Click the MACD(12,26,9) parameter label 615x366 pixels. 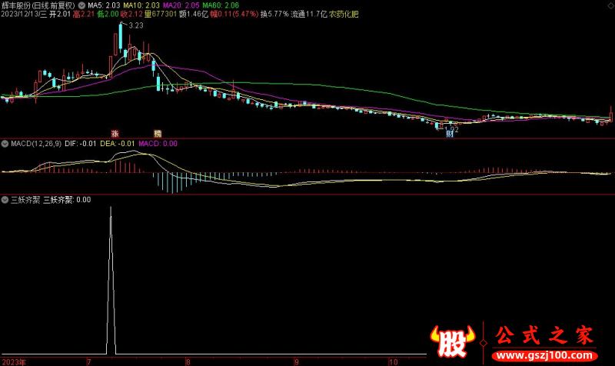tap(35, 143)
